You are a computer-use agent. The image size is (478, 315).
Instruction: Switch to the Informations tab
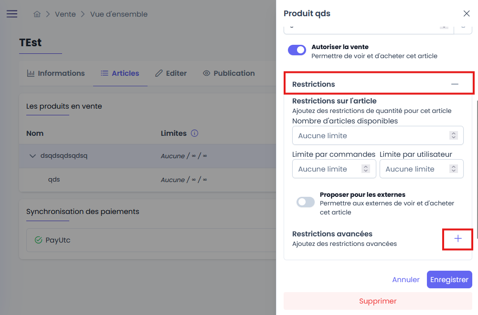click(56, 73)
